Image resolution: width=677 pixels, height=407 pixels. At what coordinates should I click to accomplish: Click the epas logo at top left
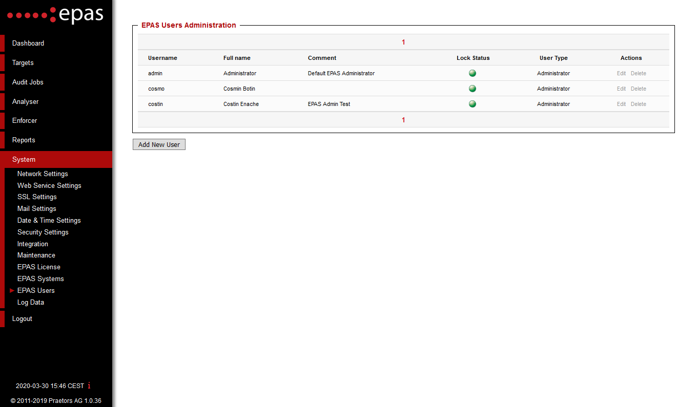pos(55,15)
